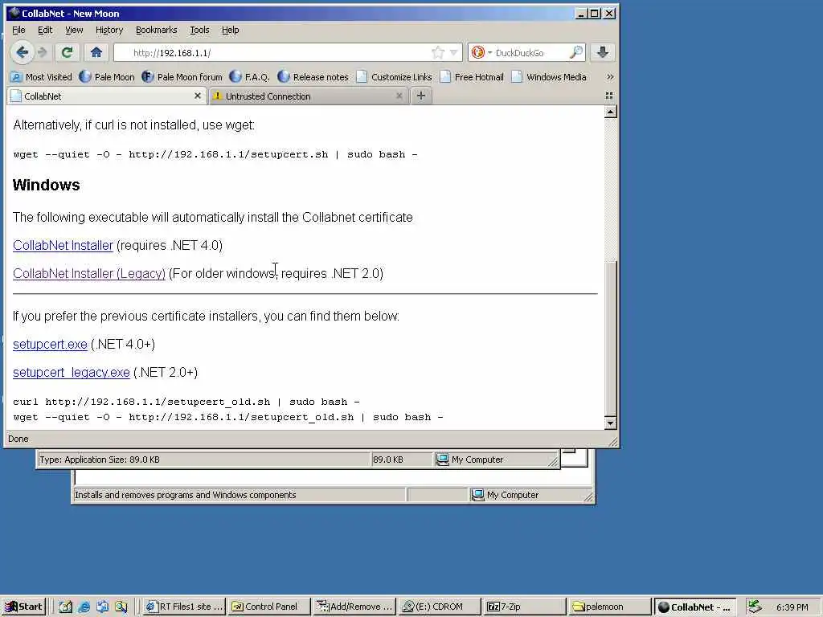Show more bookmarks via the chevron
Screen dimensions: 823x617
pyautogui.click(x=609, y=77)
